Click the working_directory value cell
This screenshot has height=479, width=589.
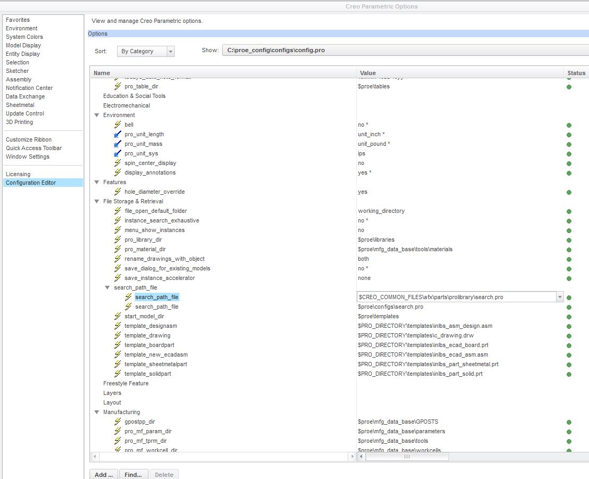[x=381, y=211]
